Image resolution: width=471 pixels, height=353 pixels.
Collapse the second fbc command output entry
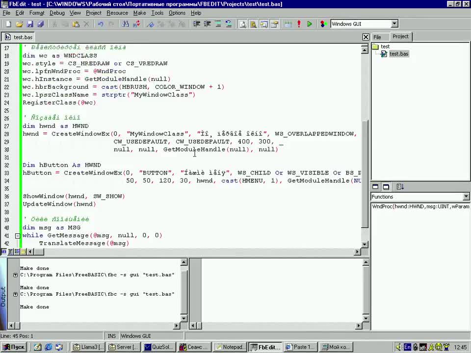15,294
